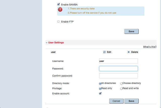
Task: Choose the Read and write privilege
Action: [x=121, y=89]
